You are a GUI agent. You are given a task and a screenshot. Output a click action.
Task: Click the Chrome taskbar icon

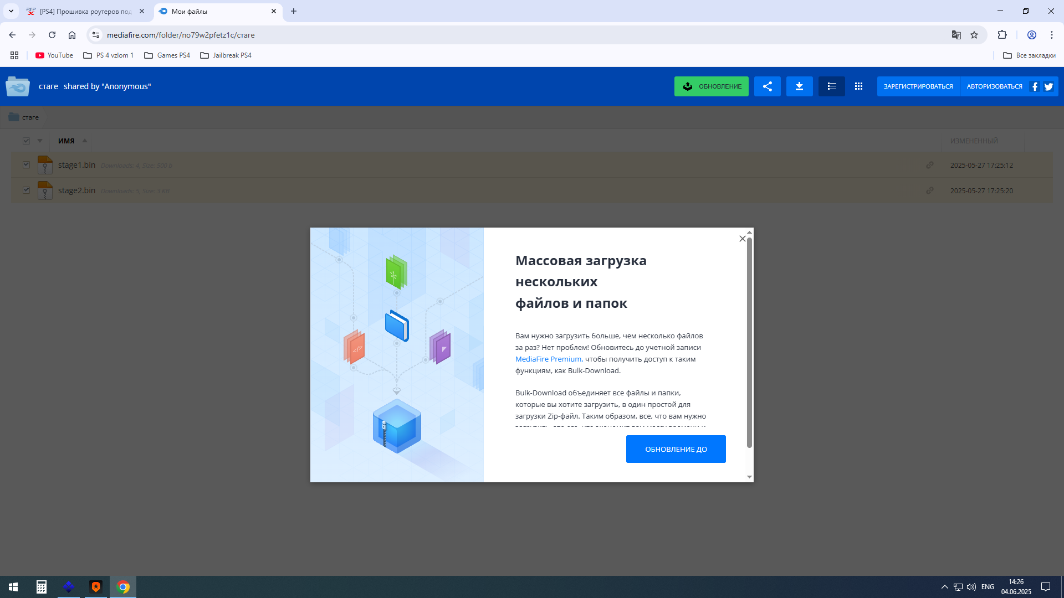(123, 587)
